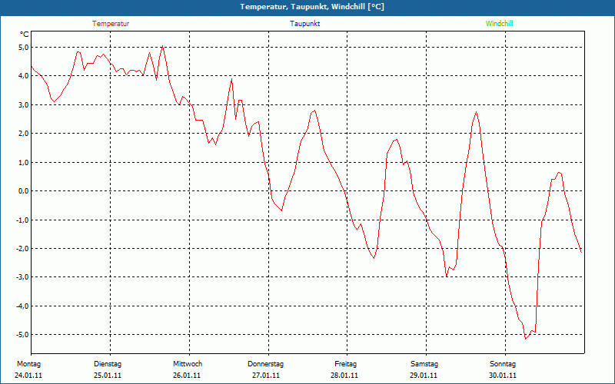615x384 pixels.
Task: Click the 2,0 y-axis value
Action: 24,134
